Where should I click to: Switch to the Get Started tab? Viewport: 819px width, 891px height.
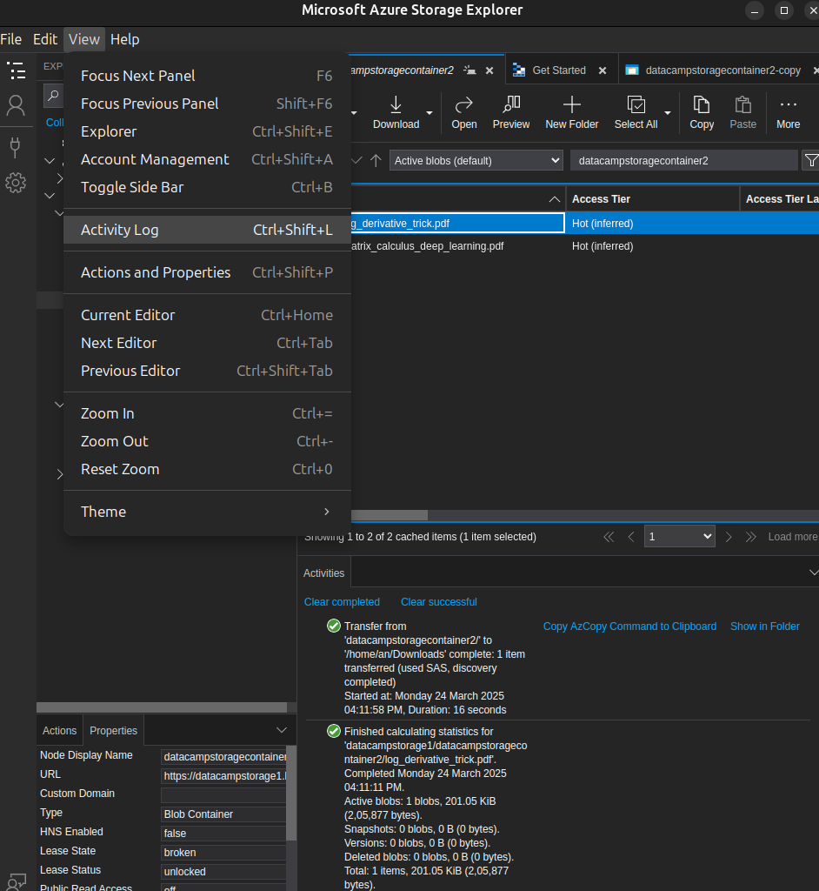point(558,70)
